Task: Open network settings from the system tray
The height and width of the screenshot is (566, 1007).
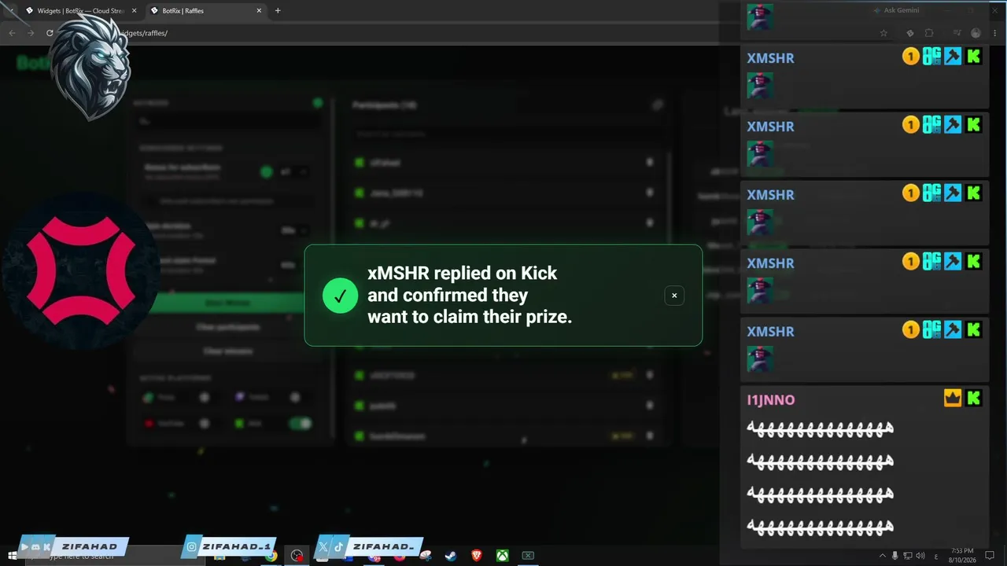Action: point(907,556)
